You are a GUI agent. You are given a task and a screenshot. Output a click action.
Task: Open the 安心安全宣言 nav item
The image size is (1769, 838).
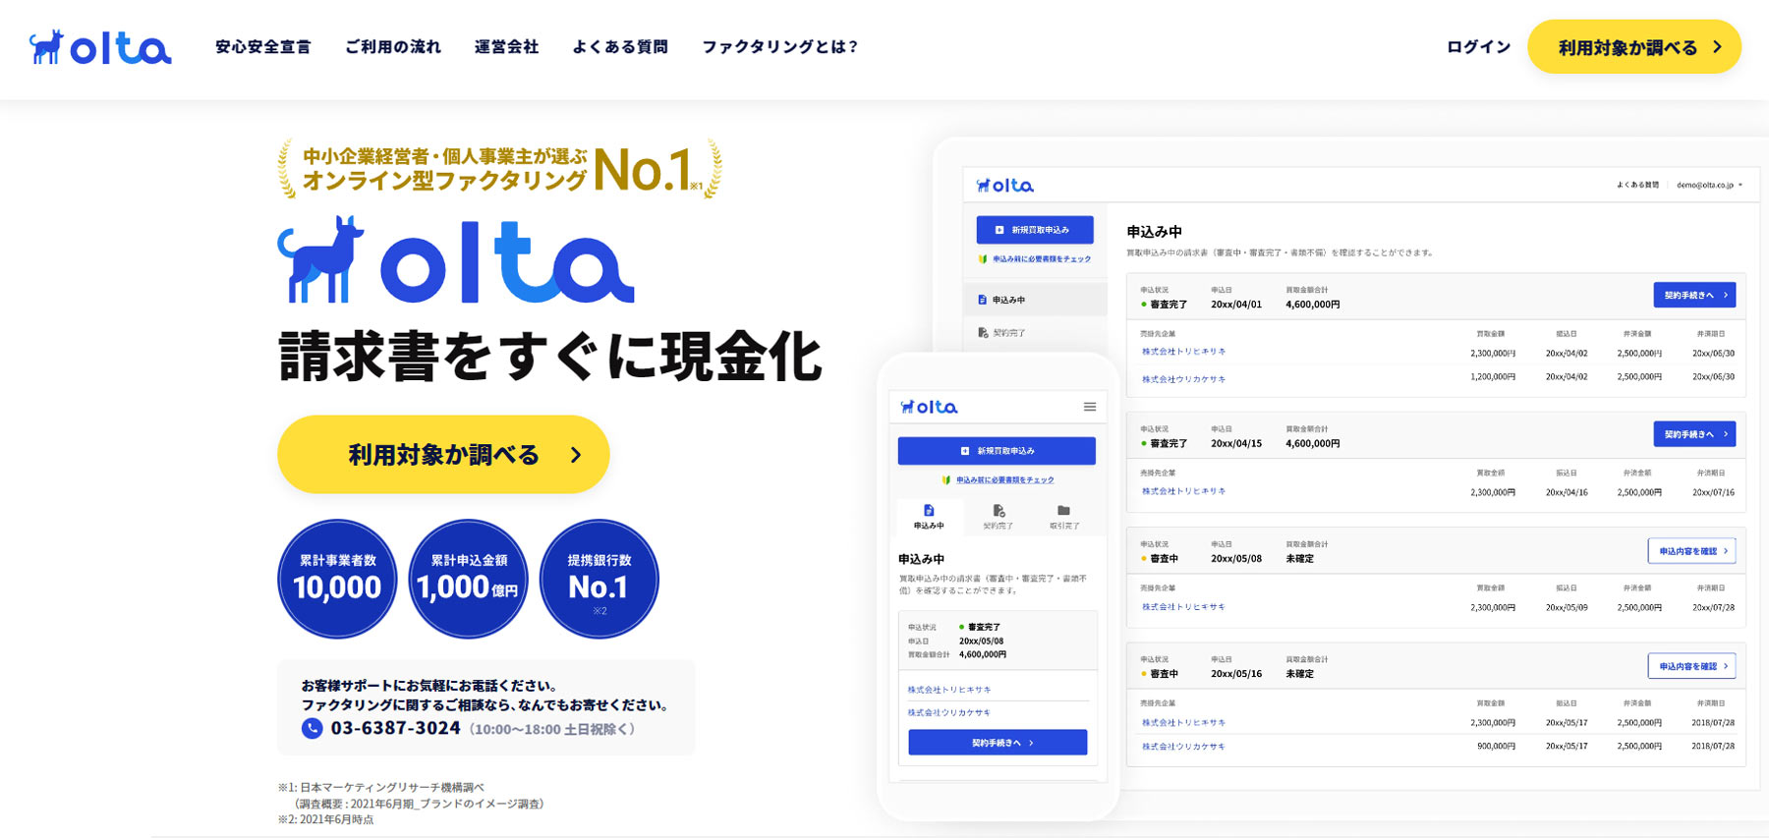(x=262, y=47)
